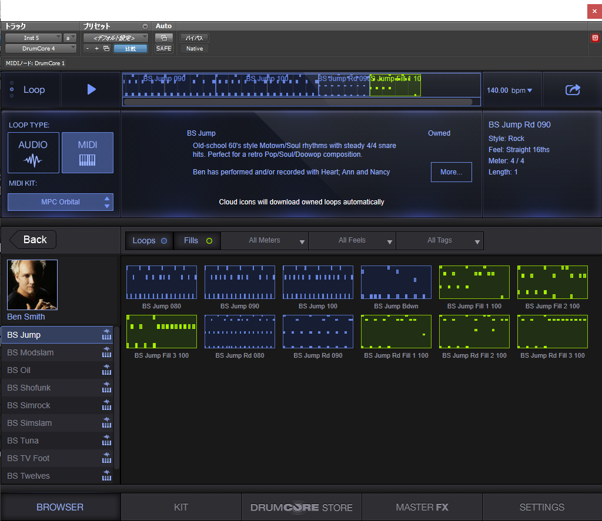Open Ben Smith drummer portrait
Screen dimensions: 602x521
pos(32,285)
